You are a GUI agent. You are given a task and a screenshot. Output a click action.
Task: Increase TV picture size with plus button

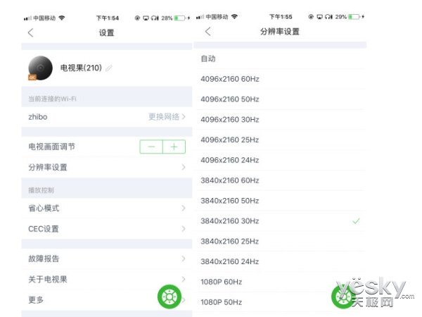(x=174, y=147)
